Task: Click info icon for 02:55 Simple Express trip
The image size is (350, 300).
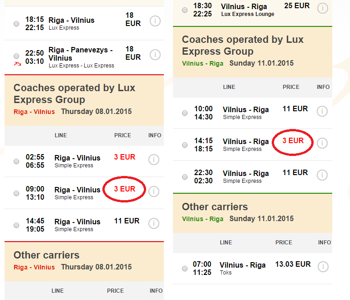Action: tap(154, 160)
